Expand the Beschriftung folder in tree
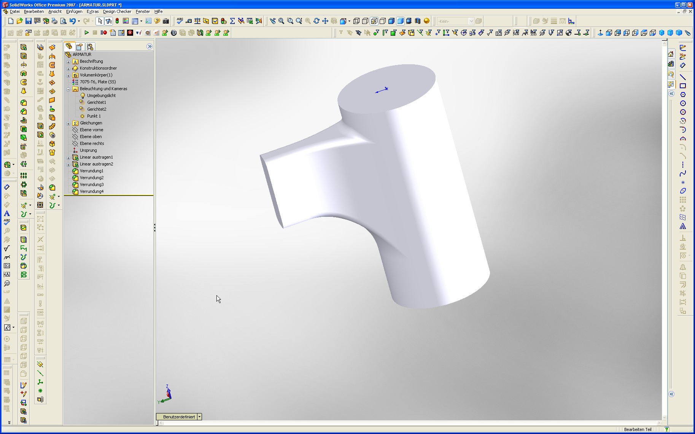The width and height of the screenshot is (695, 434). point(68,62)
